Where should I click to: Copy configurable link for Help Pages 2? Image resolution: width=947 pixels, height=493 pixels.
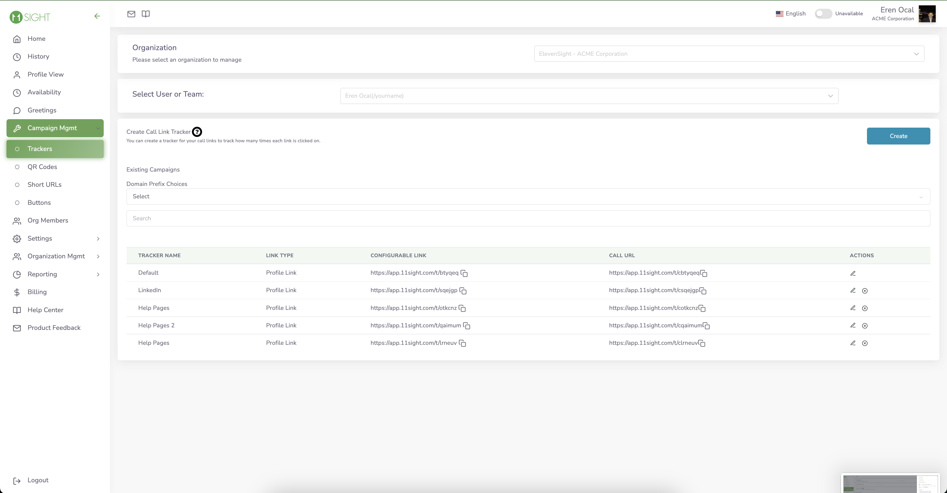click(x=467, y=325)
